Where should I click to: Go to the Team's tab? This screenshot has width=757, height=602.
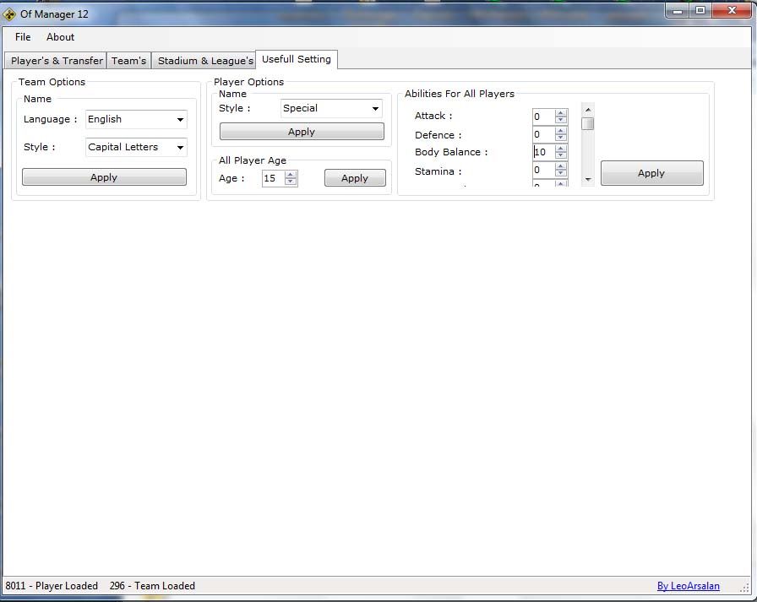point(128,61)
